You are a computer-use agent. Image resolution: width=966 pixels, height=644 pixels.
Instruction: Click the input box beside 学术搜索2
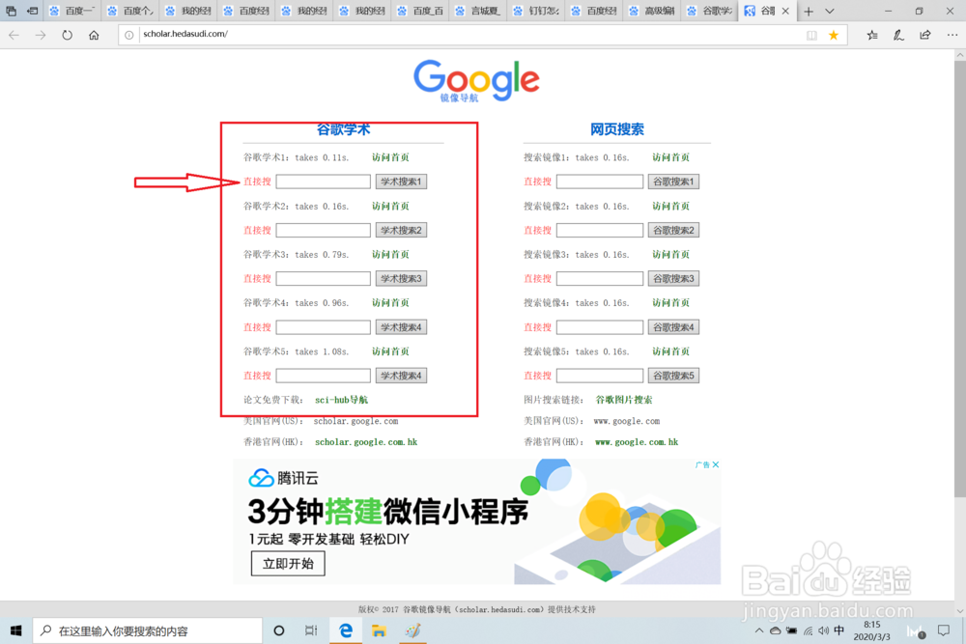pos(323,230)
